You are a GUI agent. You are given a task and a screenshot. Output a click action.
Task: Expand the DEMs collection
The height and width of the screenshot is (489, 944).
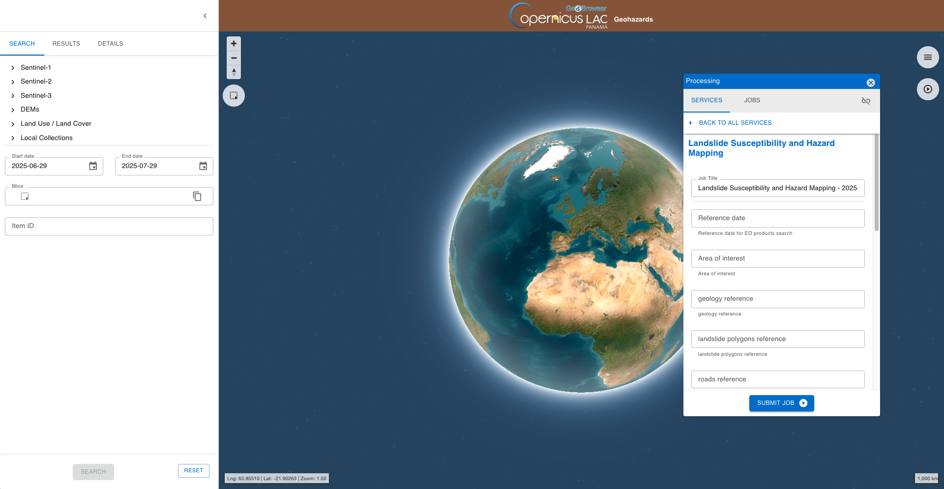[x=13, y=110]
